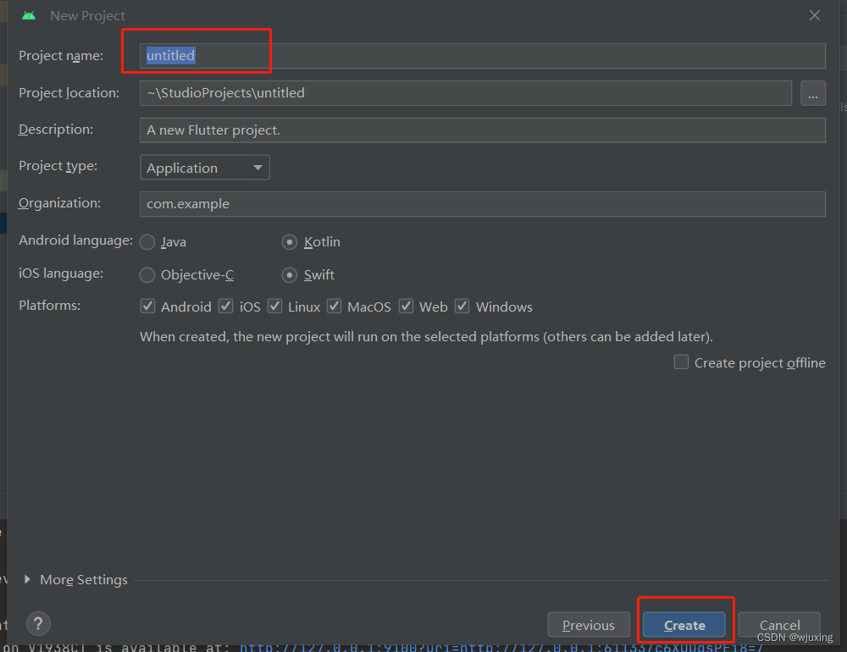This screenshot has width=847, height=652.
Task: Open help via question mark icon
Action: [x=38, y=624]
